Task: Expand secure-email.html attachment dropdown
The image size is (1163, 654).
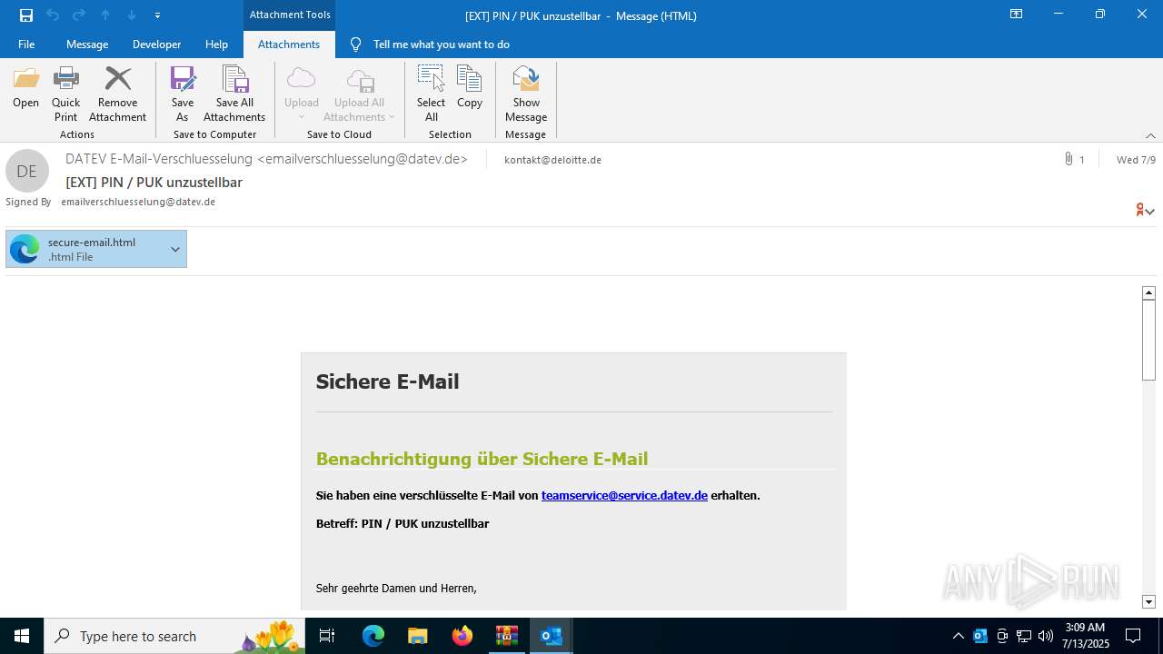Action: point(175,249)
